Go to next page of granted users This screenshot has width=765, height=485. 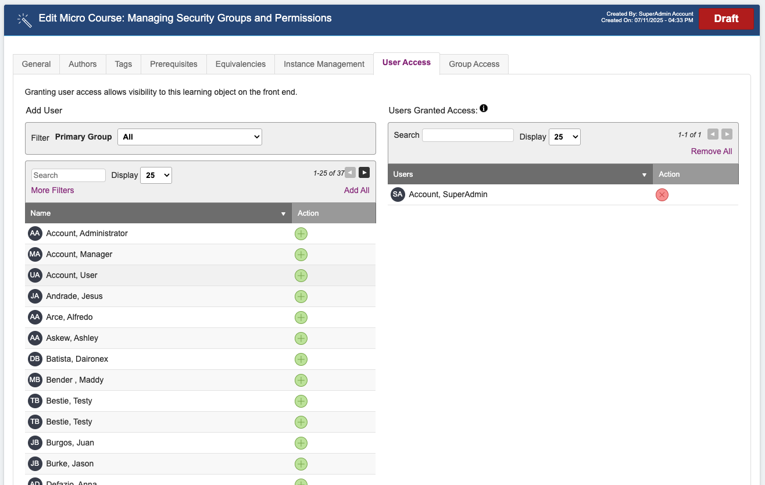click(x=727, y=134)
